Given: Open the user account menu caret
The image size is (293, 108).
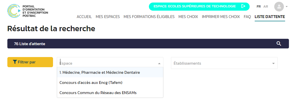Looking at the screenshot, I should pos(287,7).
